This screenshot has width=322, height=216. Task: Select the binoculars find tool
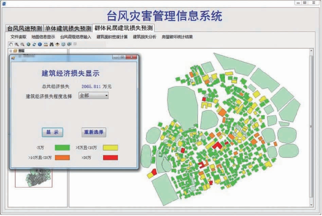pyautogui.click(x=51, y=44)
